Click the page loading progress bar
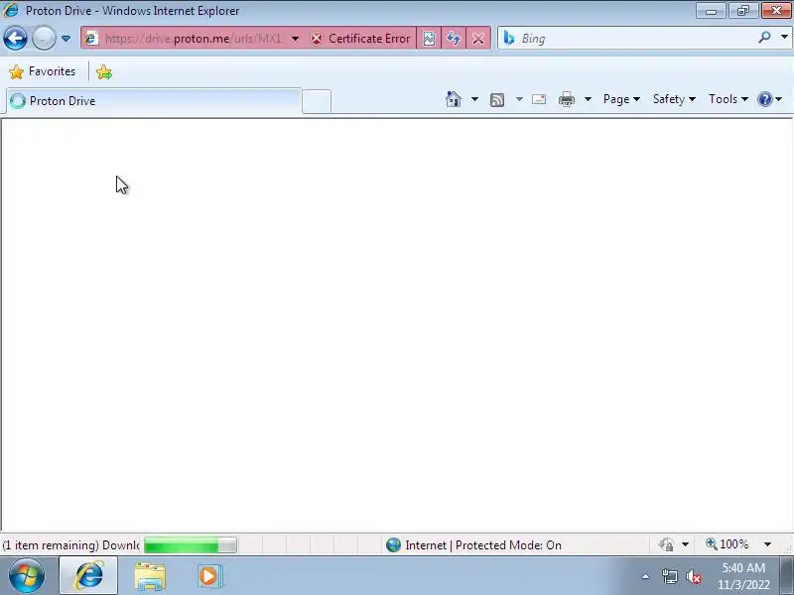This screenshot has height=595, width=794. pos(190,545)
